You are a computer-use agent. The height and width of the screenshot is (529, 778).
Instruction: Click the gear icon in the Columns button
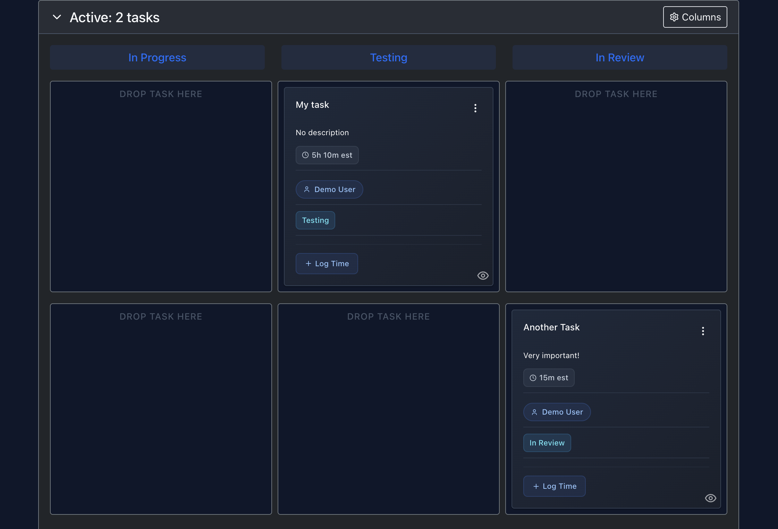pyautogui.click(x=674, y=17)
